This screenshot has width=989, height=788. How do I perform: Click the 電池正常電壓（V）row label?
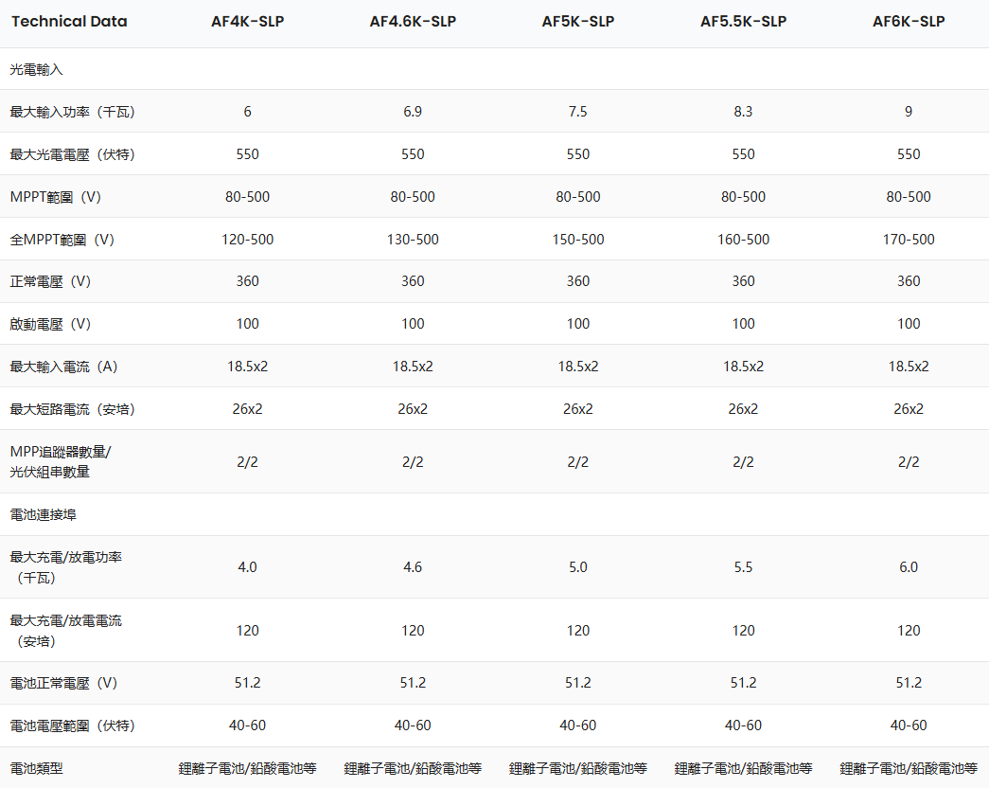click(64, 683)
